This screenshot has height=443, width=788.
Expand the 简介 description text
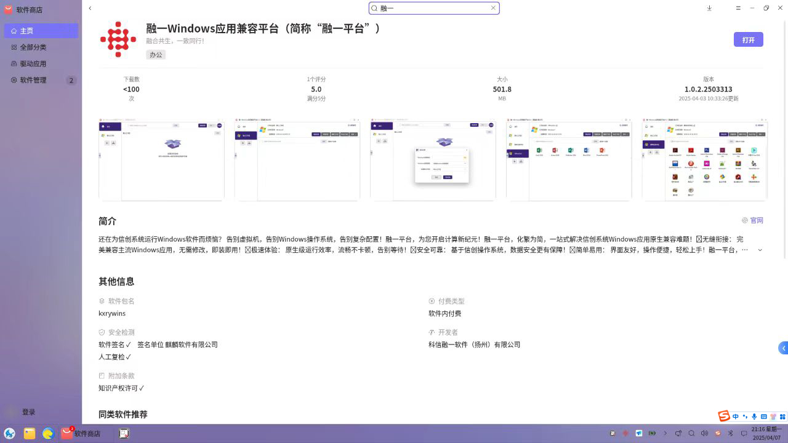[760, 250]
